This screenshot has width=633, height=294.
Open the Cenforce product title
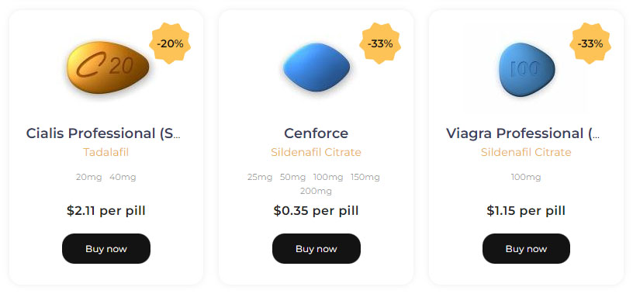click(316, 133)
